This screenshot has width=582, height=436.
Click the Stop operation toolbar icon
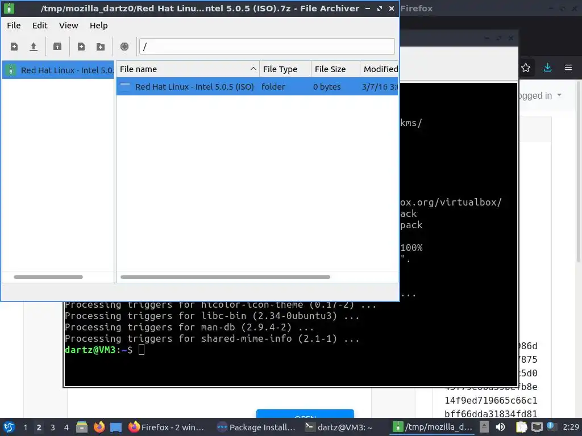point(124,47)
